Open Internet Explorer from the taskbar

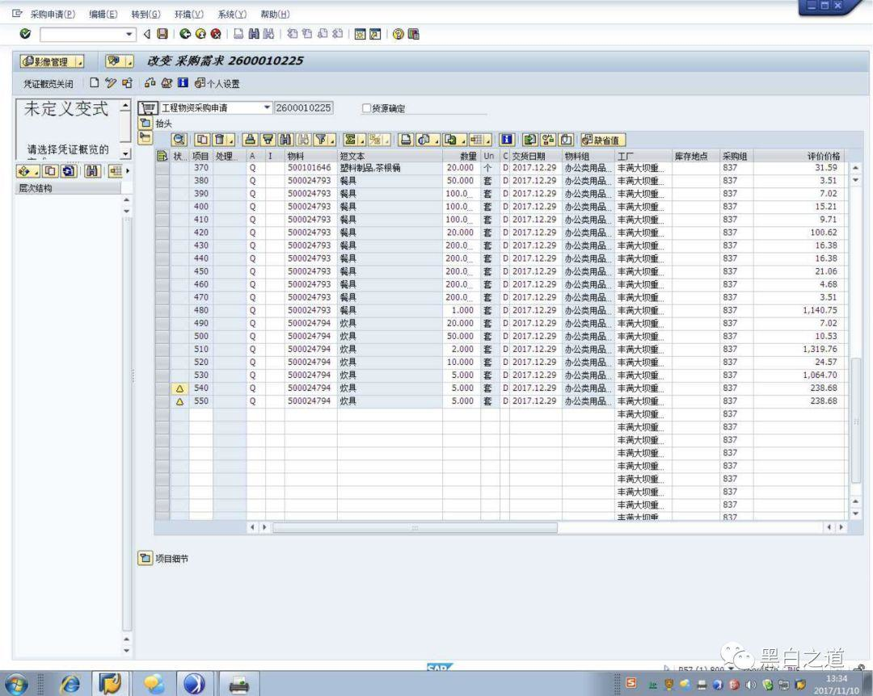click(x=70, y=683)
